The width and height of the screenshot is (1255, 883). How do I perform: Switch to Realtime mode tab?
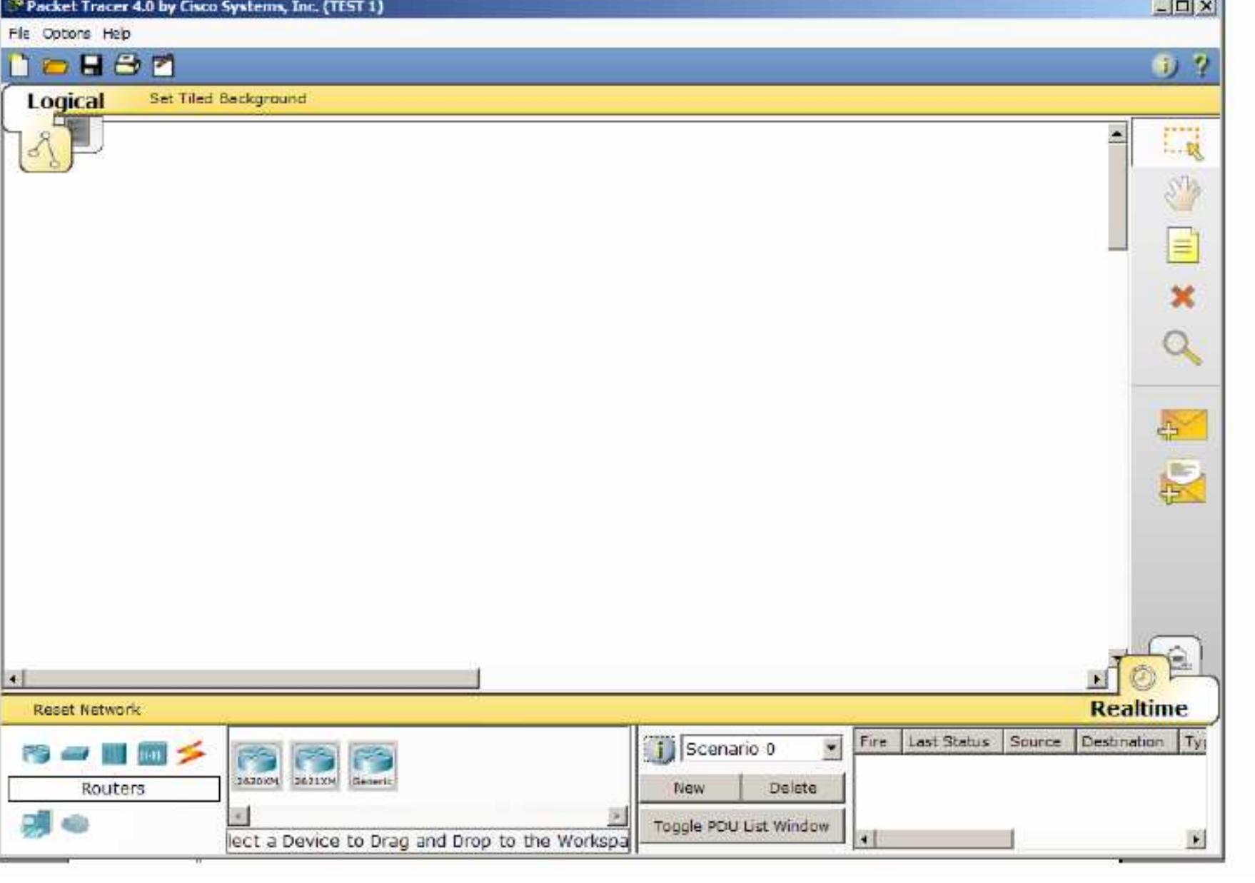(x=1139, y=708)
